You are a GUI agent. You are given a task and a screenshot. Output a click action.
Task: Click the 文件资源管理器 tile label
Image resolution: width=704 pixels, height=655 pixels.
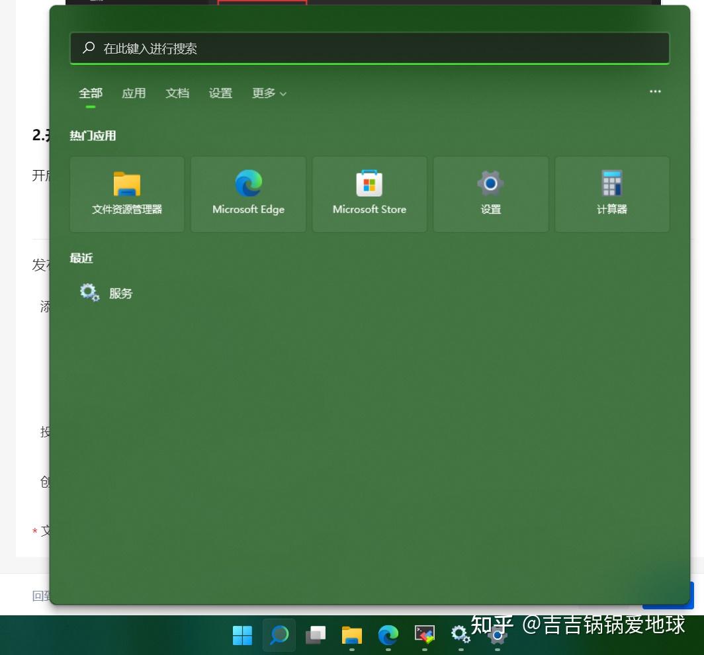click(126, 209)
